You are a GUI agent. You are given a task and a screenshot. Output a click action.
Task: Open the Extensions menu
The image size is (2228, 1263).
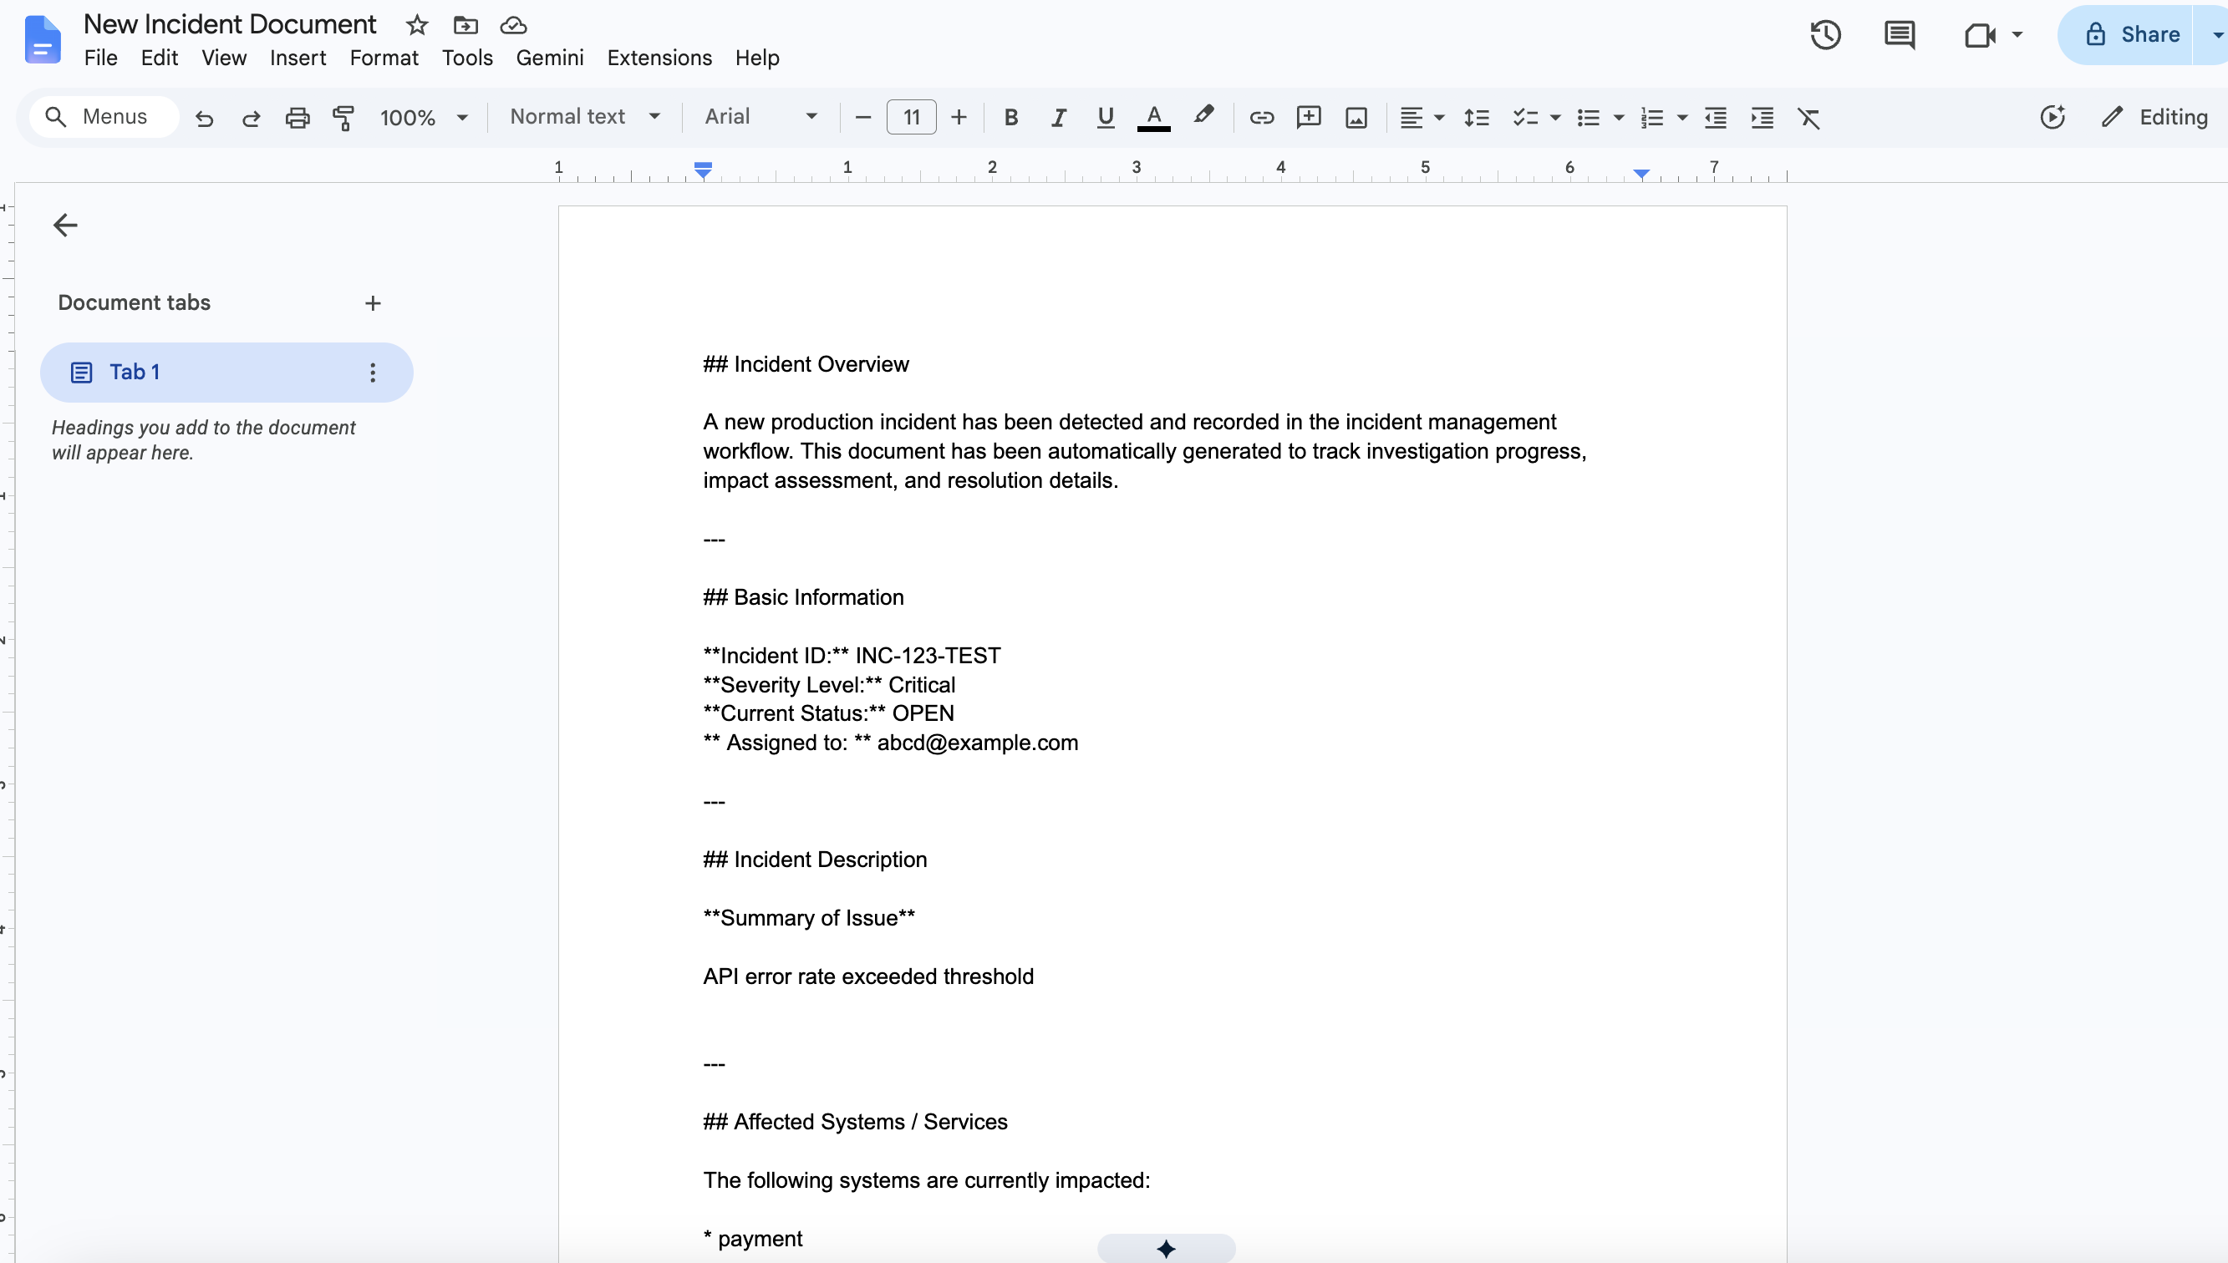659,58
